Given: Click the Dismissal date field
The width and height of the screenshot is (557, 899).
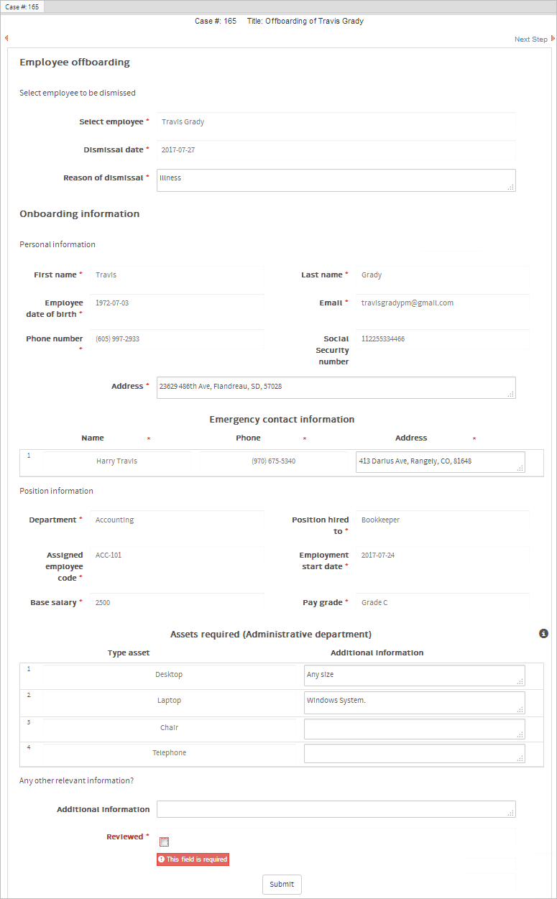Looking at the screenshot, I should 336,150.
